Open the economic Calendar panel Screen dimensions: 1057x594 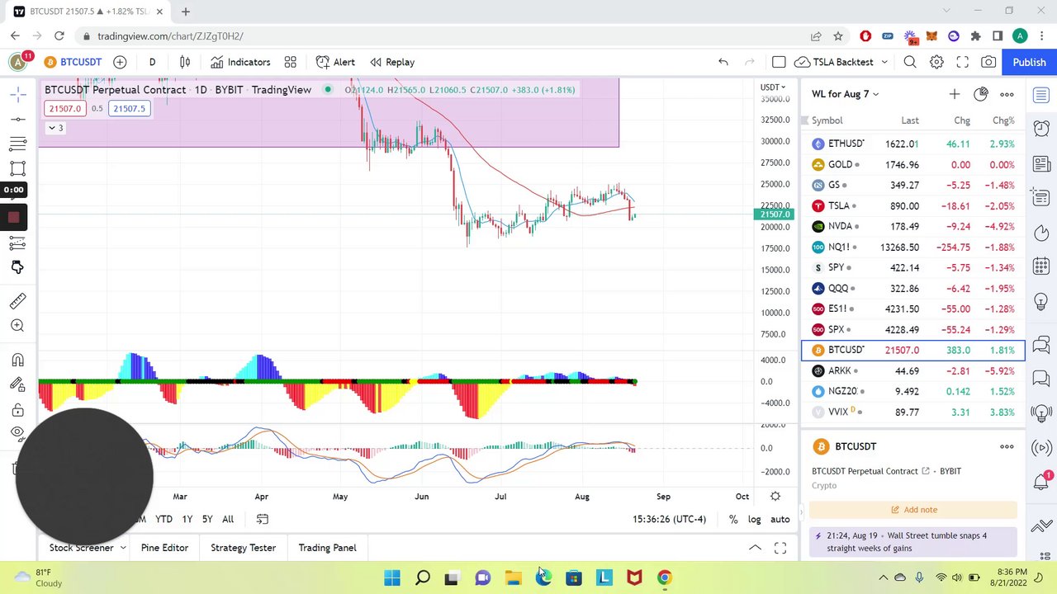click(x=1041, y=266)
